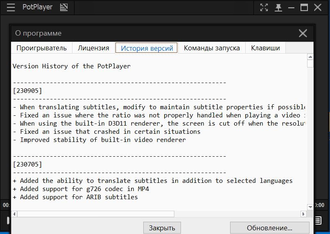Open the Лицензия tab
This screenshot has width=330, height=234.
93,48
